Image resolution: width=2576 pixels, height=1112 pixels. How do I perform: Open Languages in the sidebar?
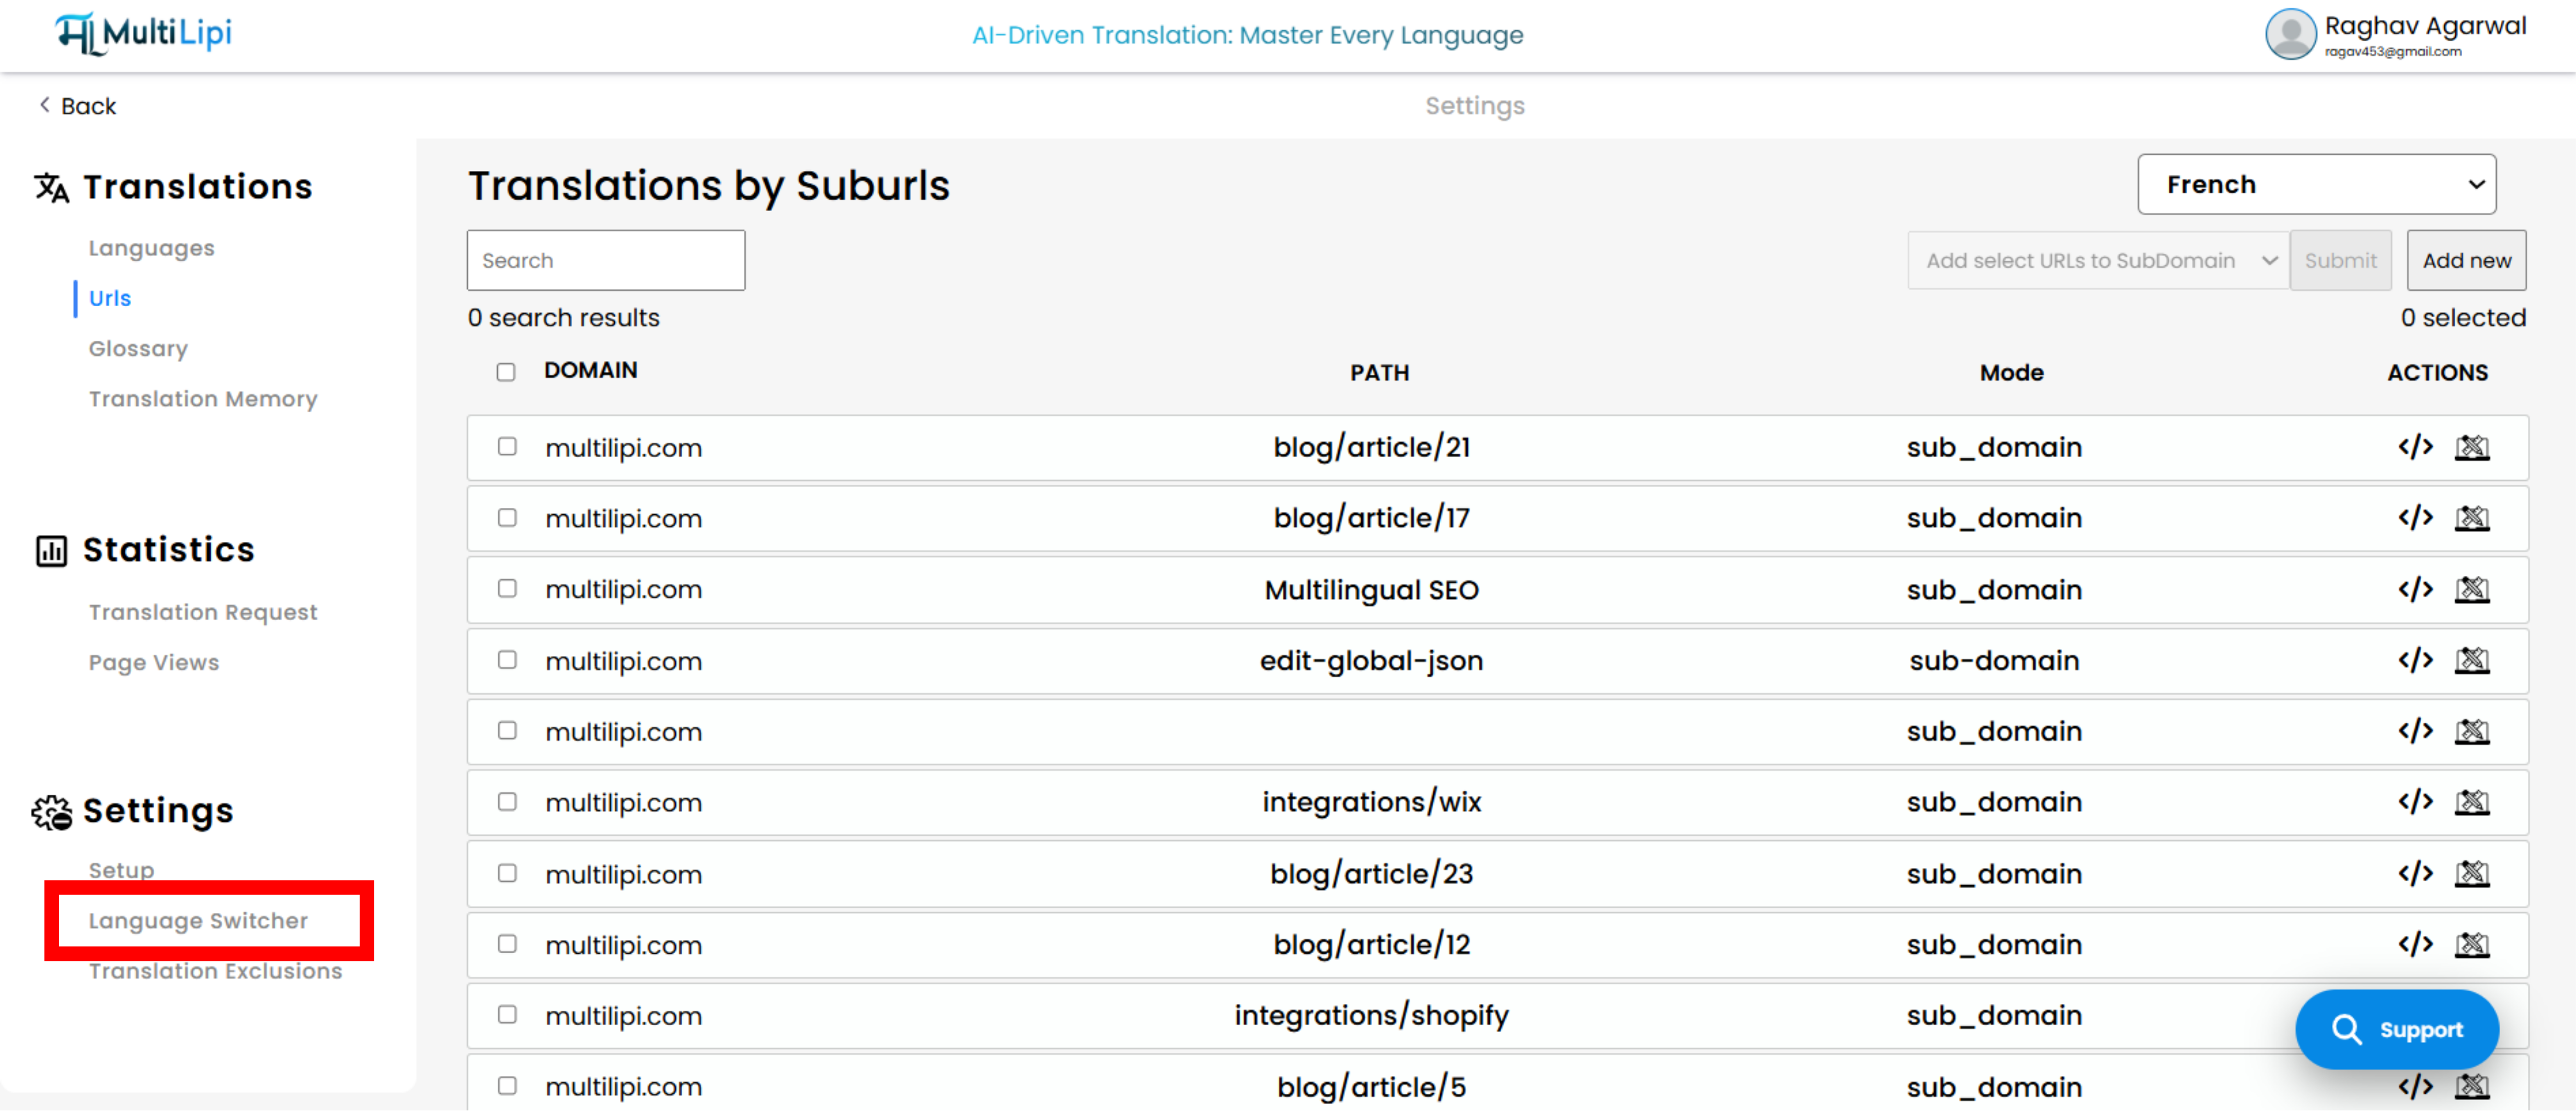point(152,247)
